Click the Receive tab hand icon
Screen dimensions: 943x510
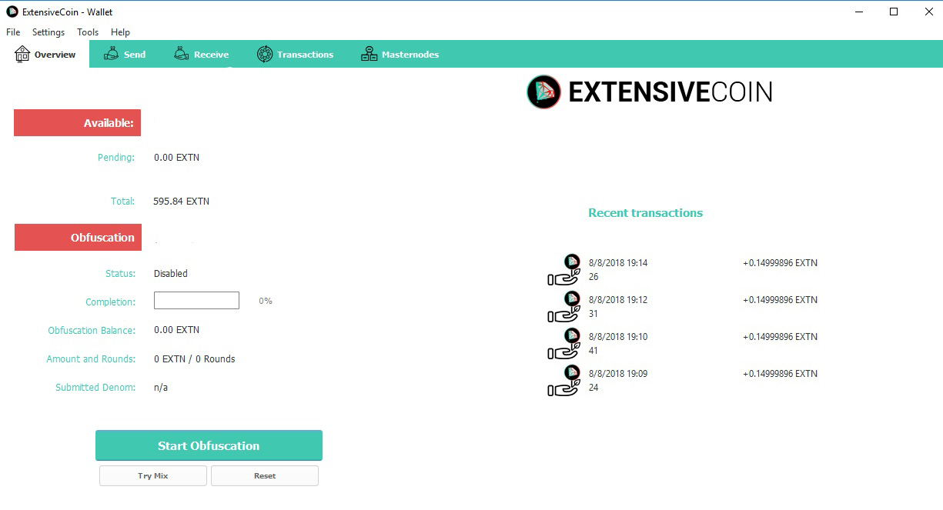pyautogui.click(x=181, y=54)
